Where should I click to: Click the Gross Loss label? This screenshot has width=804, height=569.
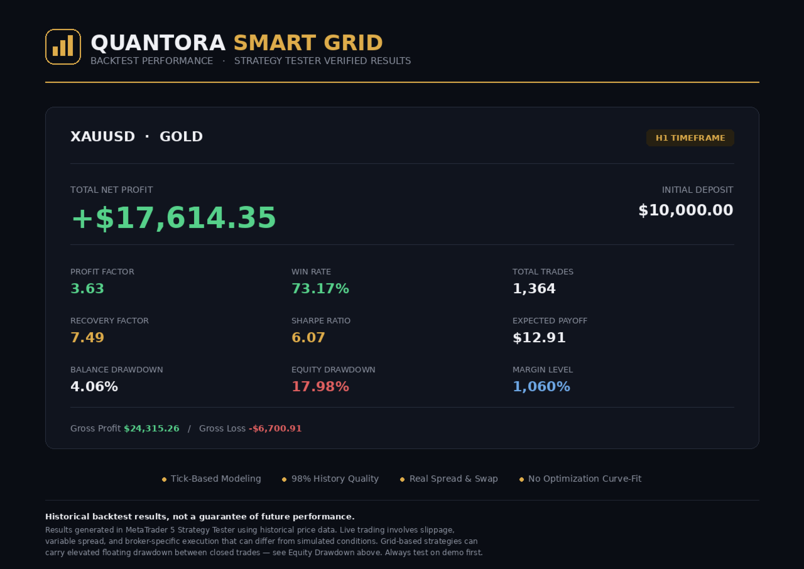(222, 428)
